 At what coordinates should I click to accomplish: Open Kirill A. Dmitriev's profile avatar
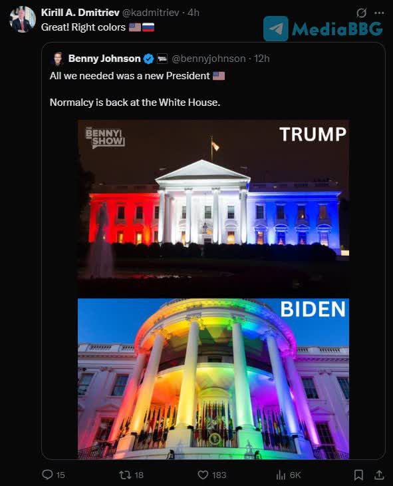[23, 19]
